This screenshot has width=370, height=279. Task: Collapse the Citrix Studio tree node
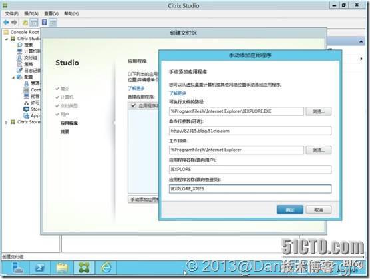click(7, 39)
